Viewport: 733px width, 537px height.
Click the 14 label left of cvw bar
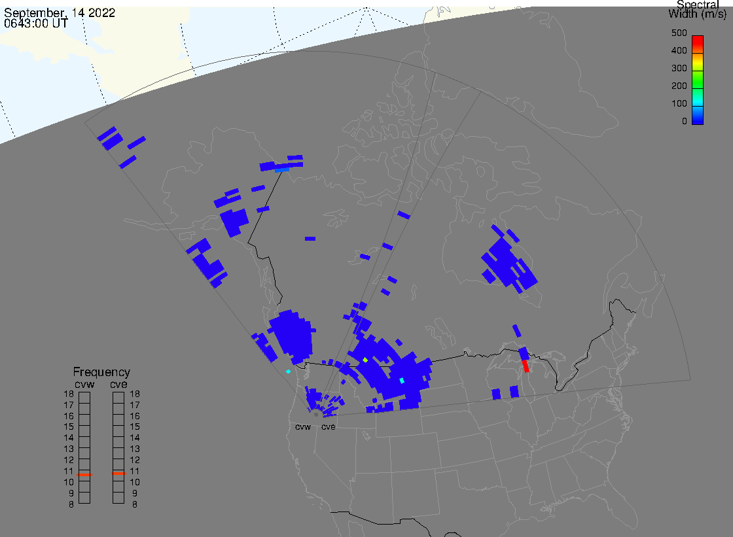[x=69, y=438]
